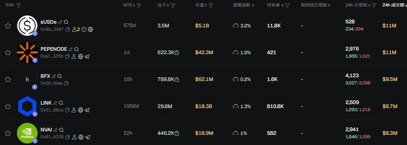The width and height of the screenshot is (407, 145).
Task: Open the 币种 filter funnel
Action: (x=18, y=5)
